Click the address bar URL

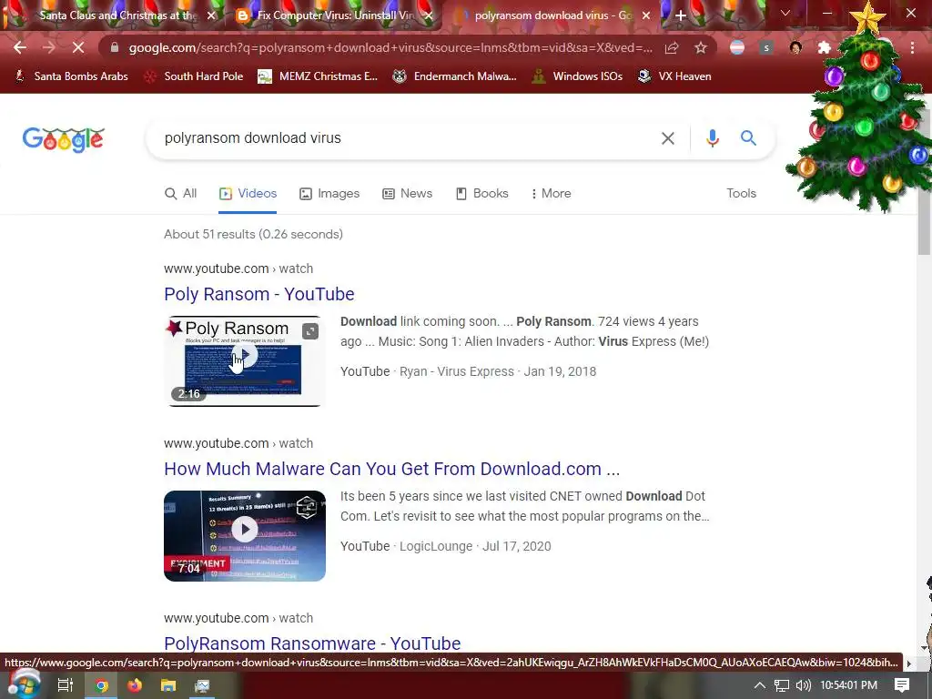click(390, 47)
